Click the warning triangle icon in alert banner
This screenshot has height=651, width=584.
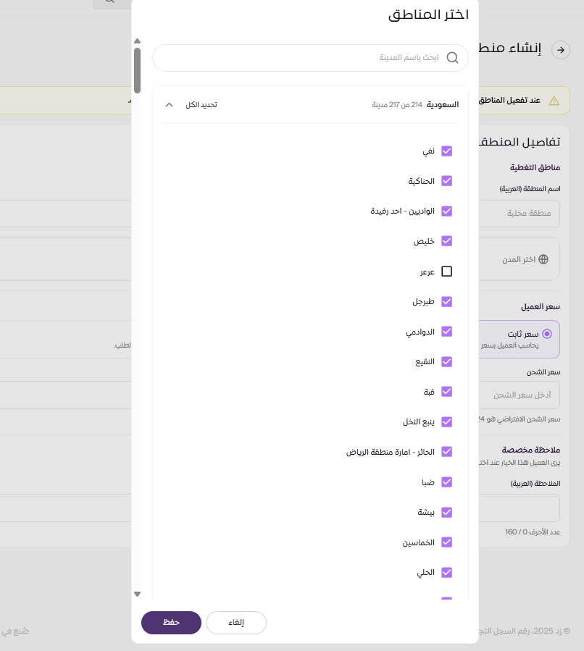pos(554,101)
